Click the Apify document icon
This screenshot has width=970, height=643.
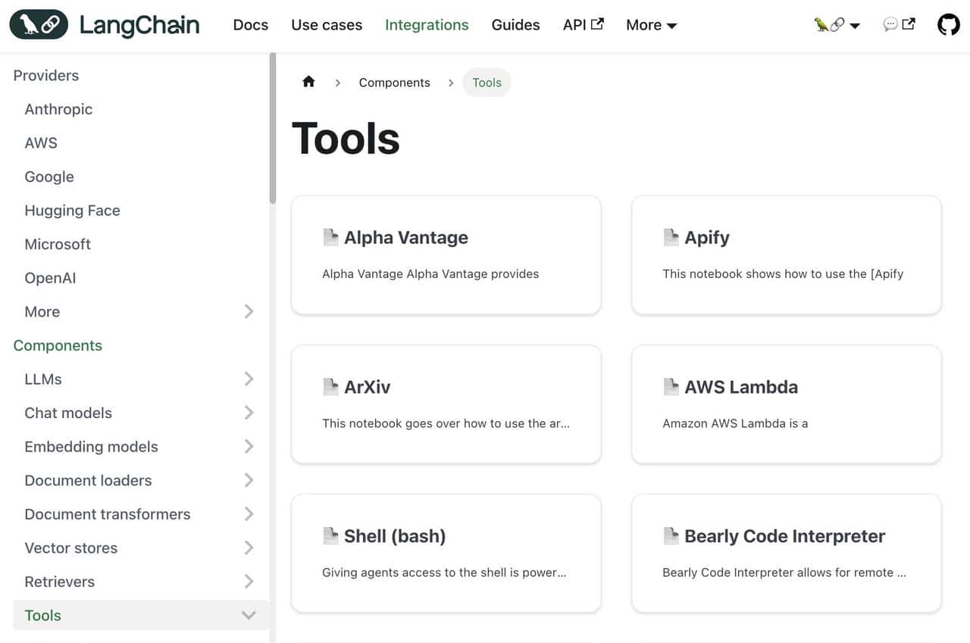pyautogui.click(x=671, y=236)
